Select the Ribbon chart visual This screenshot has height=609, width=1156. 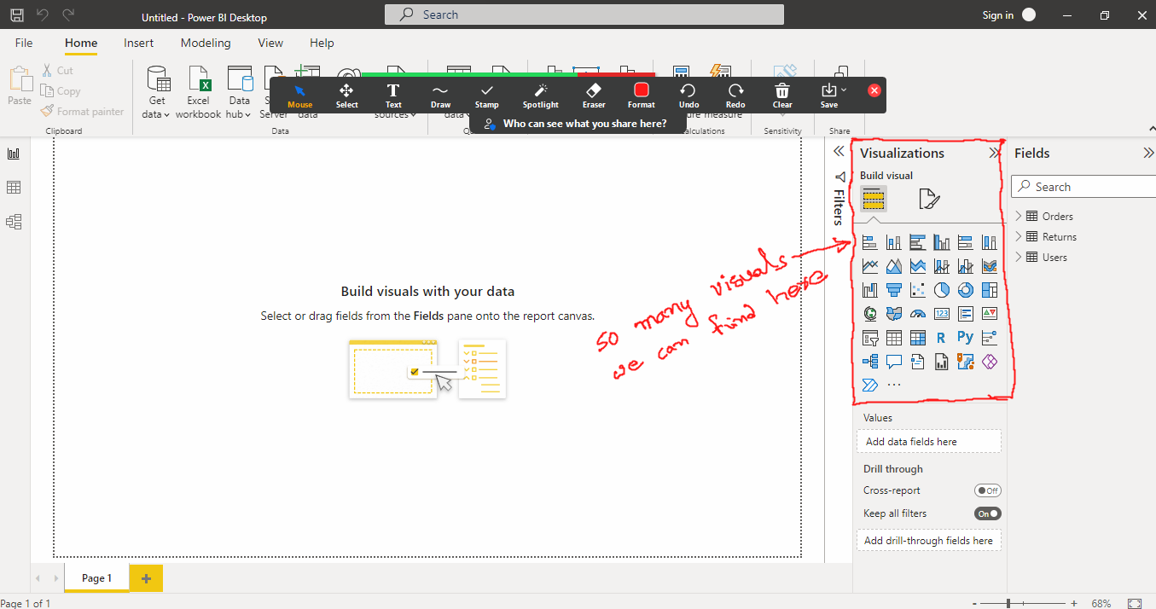tap(989, 267)
